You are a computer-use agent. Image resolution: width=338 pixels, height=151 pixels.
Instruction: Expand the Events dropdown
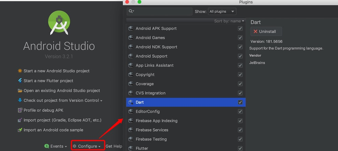pyautogui.click(x=56, y=146)
